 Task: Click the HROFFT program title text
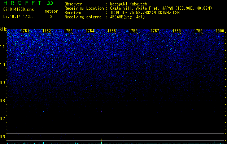pos(23,3)
